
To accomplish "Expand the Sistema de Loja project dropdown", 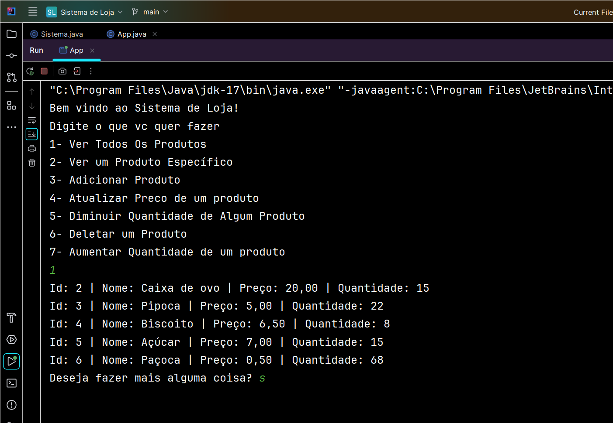I will pos(85,12).
